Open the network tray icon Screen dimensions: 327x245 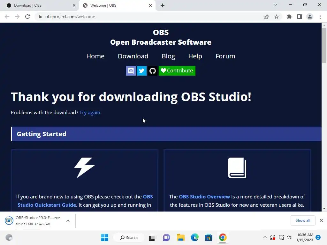(282, 237)
